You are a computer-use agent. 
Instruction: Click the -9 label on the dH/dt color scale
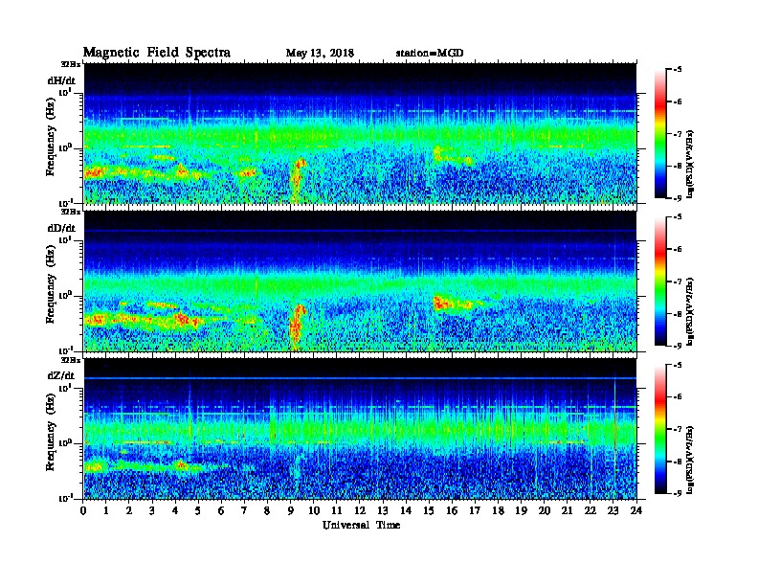click(x=677, y=198)
